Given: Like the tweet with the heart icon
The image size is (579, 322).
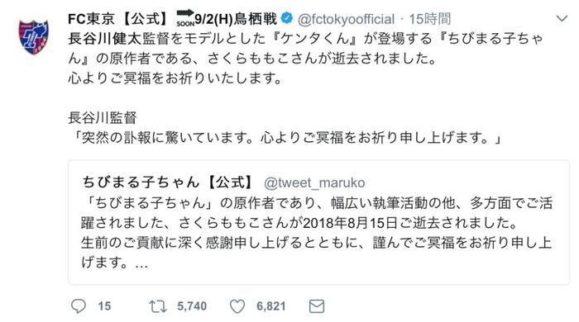Looking at the screenshot, I should [x=237, y=306].
